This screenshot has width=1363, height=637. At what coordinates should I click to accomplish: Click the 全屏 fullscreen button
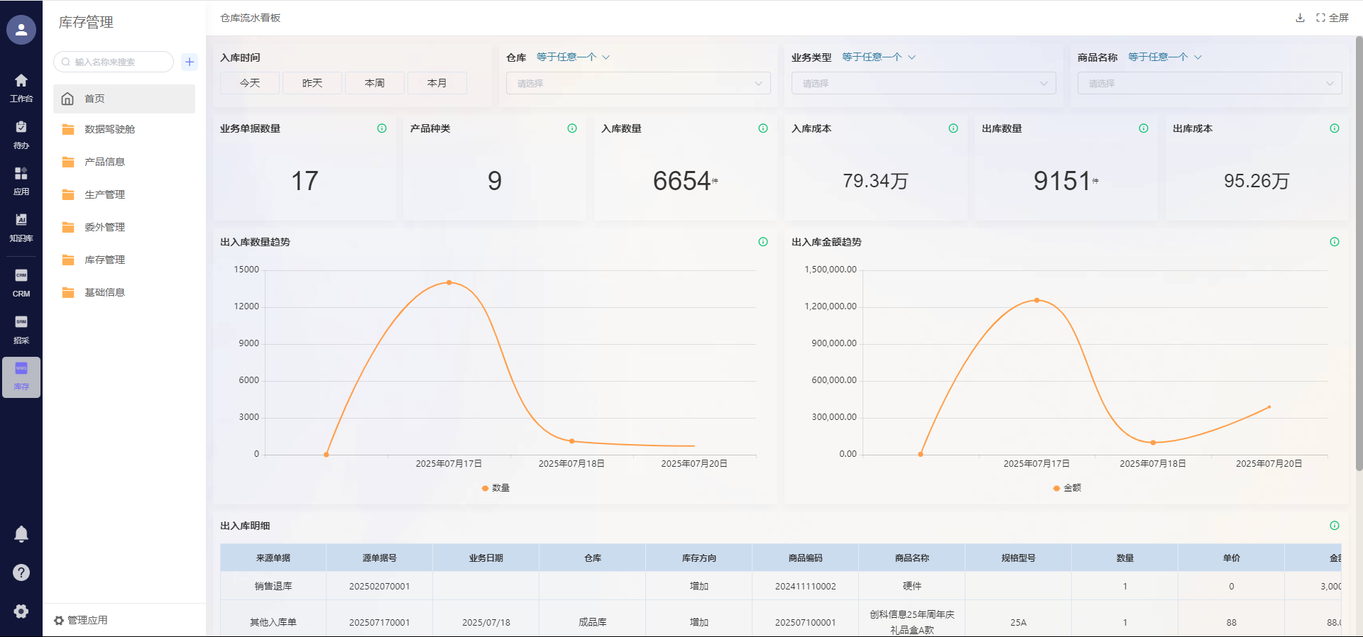(x=1332, y=18)
